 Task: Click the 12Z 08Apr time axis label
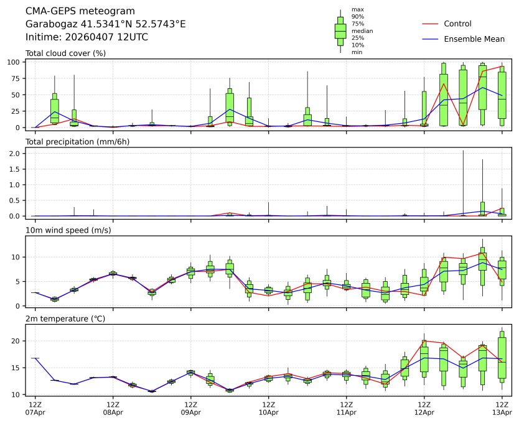coord(113,408)
